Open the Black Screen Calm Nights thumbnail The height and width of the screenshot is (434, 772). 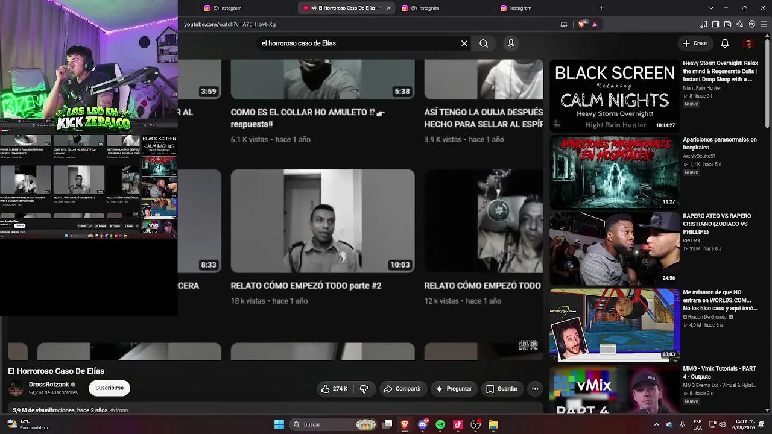pyautogui.click(x=614, y=95)
